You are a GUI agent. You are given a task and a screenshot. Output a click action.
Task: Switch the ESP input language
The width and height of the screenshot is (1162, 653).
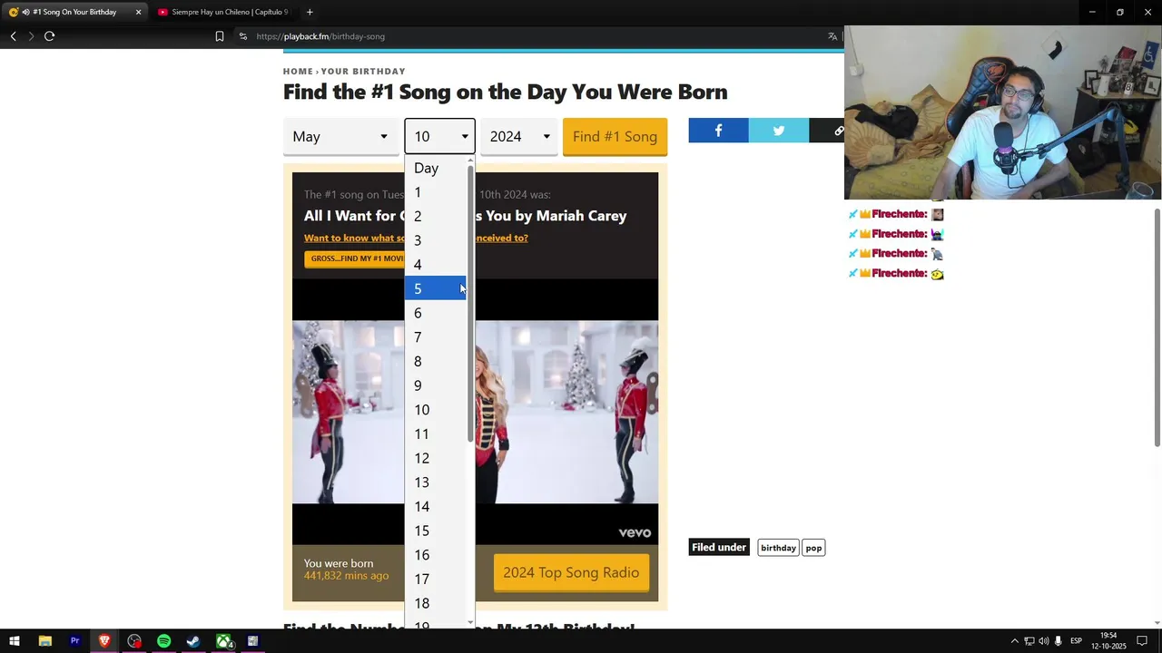point(1077,641)
